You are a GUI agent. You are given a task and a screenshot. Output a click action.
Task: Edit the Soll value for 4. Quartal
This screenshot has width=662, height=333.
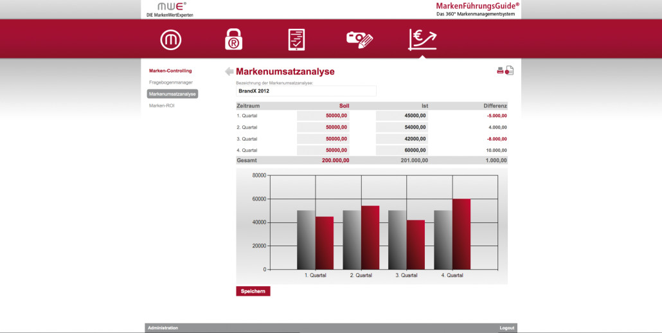point(323,150)
